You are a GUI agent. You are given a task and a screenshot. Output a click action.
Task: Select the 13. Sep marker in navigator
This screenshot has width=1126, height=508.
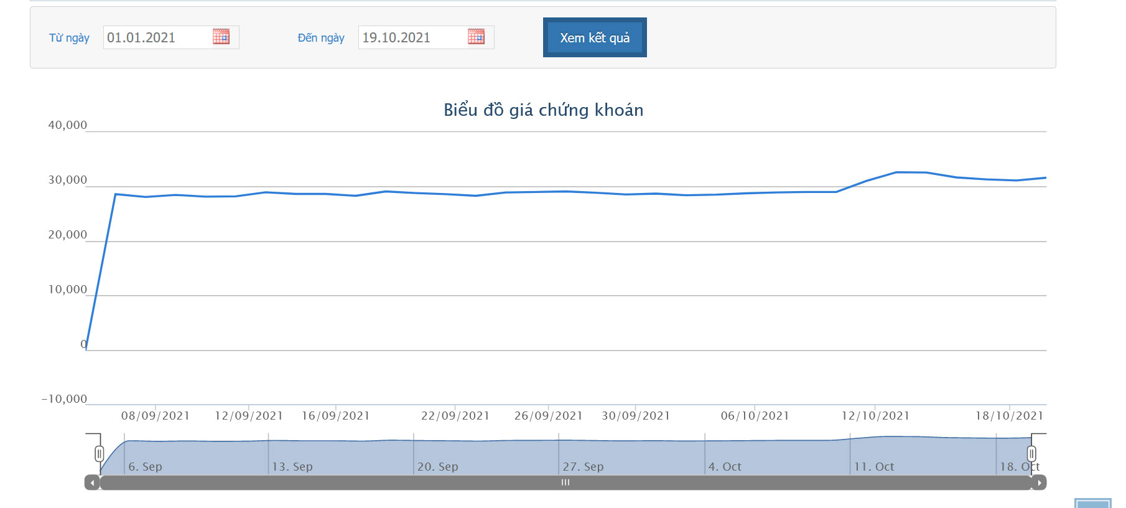[x=292, y=466]
